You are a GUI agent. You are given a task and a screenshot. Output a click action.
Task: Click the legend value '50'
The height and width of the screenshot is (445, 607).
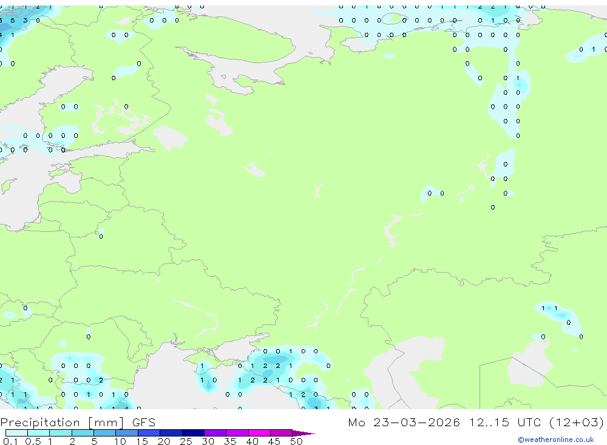click(296, 441)
